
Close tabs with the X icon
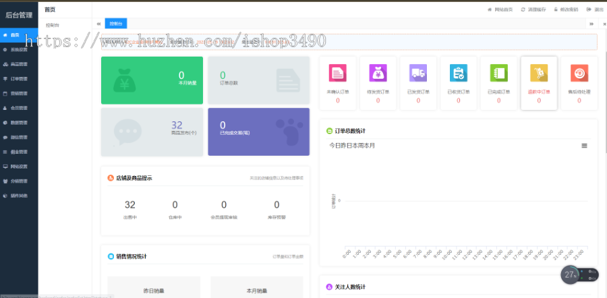click(604, 24)
